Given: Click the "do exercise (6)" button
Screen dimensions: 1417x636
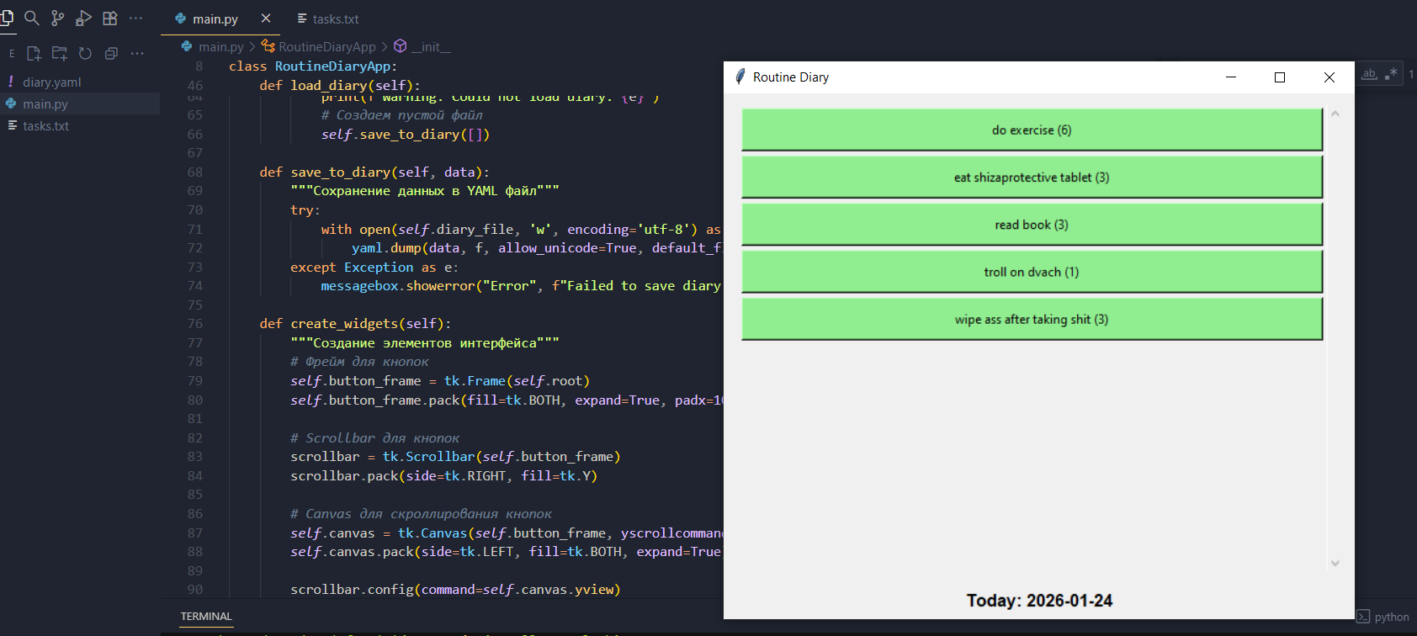Looking at the screenshot, I should click(x=1032, y=130).
